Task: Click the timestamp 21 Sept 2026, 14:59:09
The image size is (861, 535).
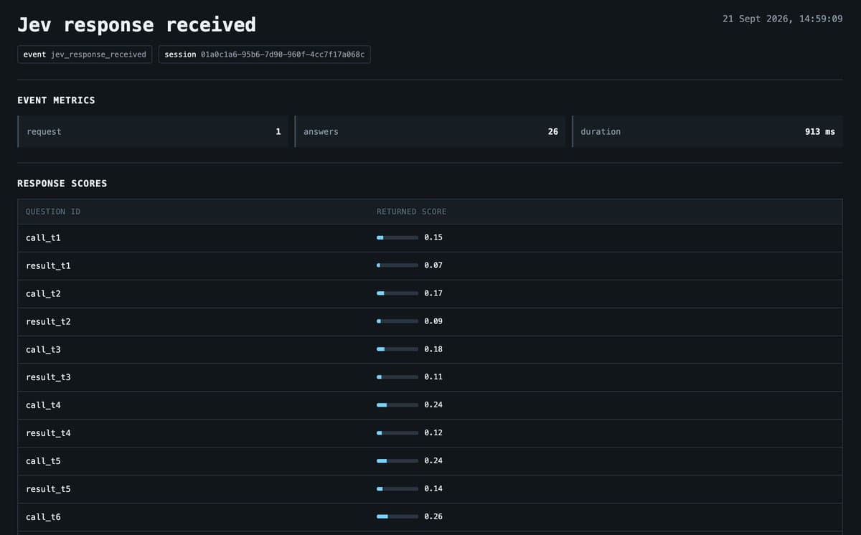Action: pyautogui.click(x=782, y=19)
